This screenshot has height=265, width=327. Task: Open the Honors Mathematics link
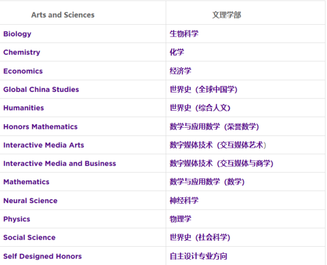[x=41, y=127]
